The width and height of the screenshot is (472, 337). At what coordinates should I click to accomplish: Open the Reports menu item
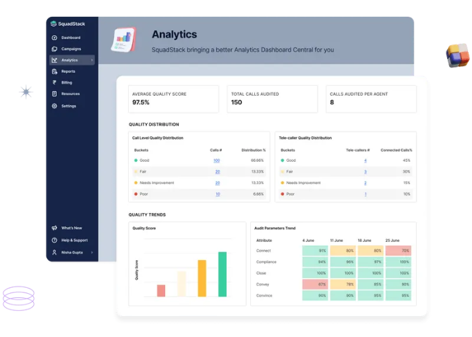coord(68,71)
